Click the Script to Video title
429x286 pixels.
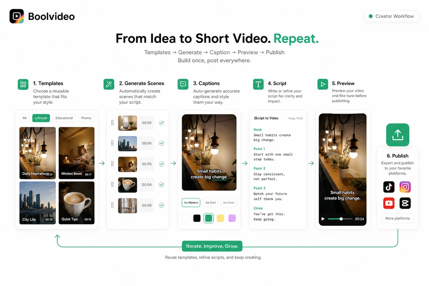266,118
